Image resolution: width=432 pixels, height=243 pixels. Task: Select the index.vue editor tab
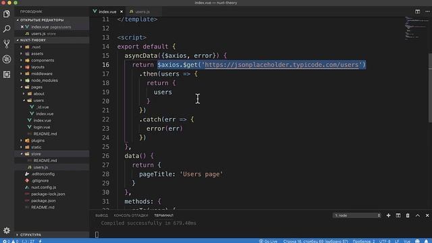point(108,11)
